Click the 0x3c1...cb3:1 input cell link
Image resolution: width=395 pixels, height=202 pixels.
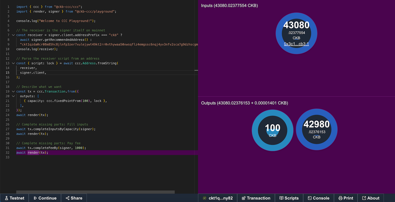296,44
